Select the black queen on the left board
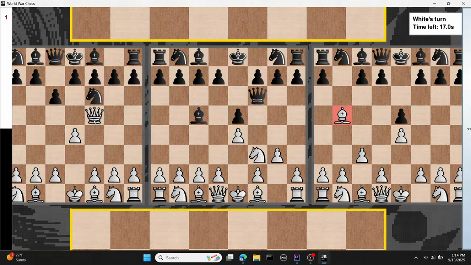This screenshot has width=471, height=265. [x=55, y=57]
